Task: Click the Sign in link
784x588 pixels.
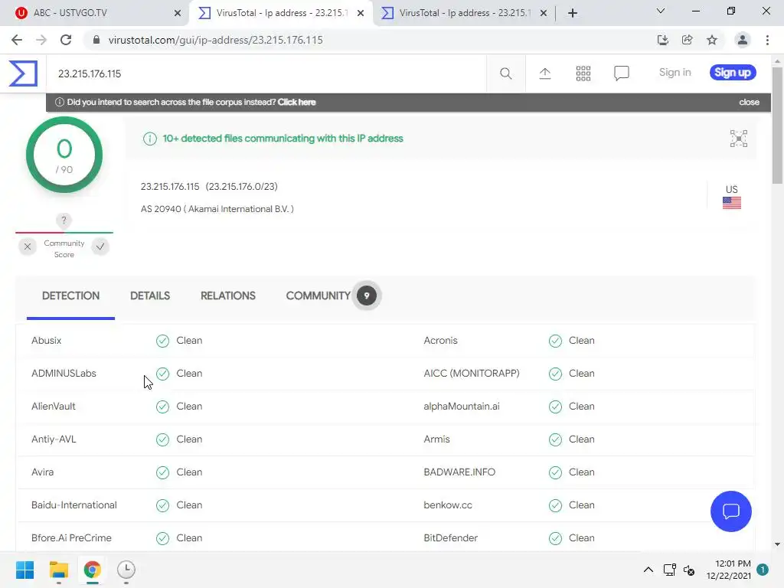Action: pyautogui.click(x=675, y=73)
